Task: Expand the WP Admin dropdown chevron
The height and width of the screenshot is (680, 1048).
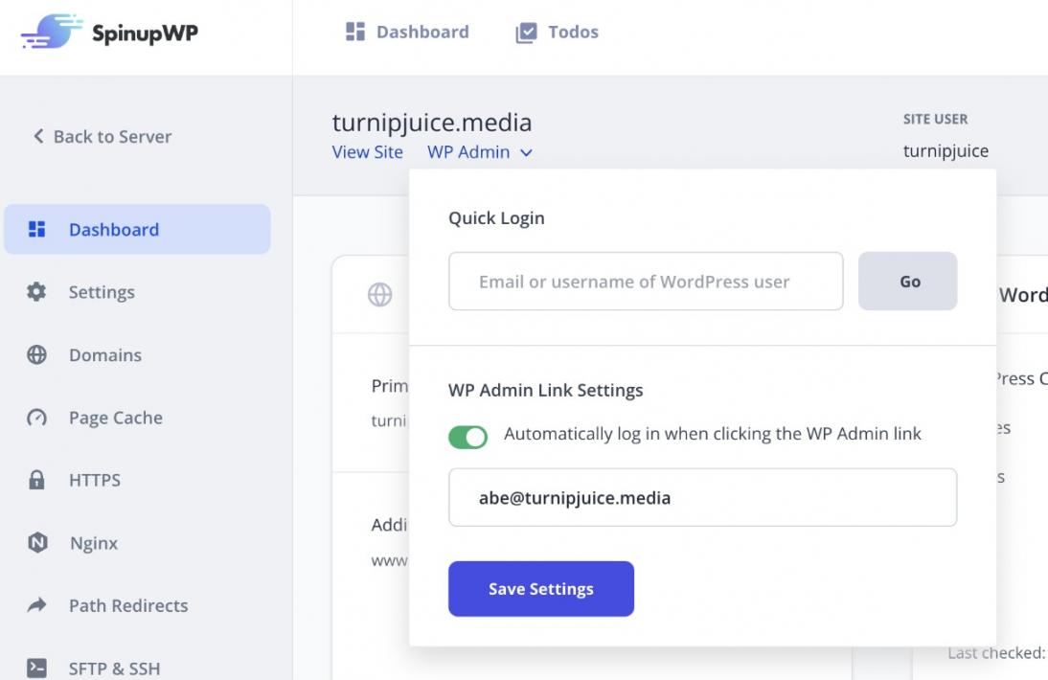Action: (x=527, y=153)
